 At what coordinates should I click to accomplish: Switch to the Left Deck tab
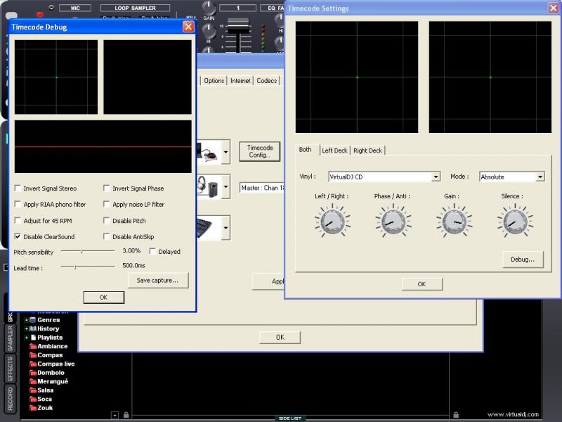pos(334,151)
